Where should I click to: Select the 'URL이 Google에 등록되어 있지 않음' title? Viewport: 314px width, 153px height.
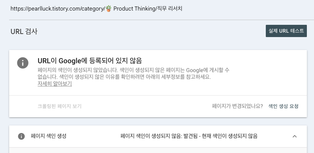point(90,61)
